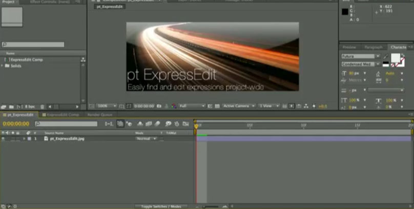Click the yellow current time 0:00:00:00 display

pos(16,124)
